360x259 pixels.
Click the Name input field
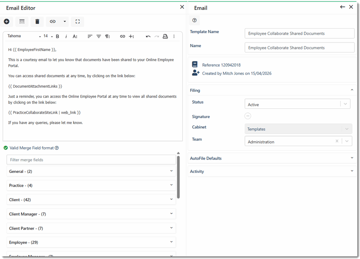[x=300, y=48]
